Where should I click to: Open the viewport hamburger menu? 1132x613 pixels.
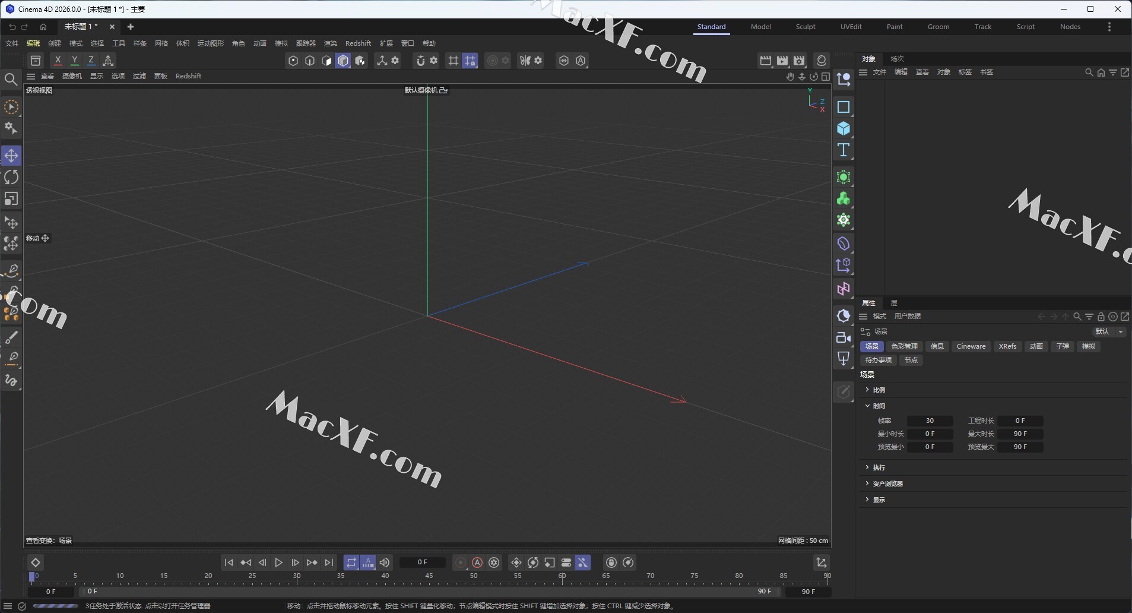click(31, 76)
